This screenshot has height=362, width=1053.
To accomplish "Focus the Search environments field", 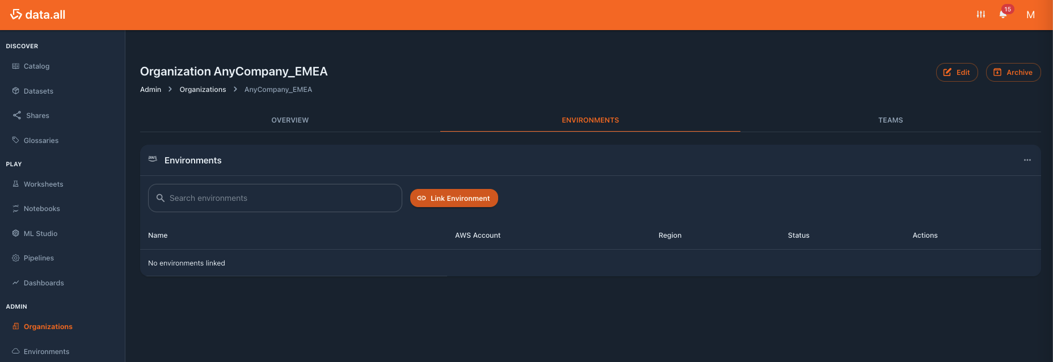I will [x=275, y=198].
